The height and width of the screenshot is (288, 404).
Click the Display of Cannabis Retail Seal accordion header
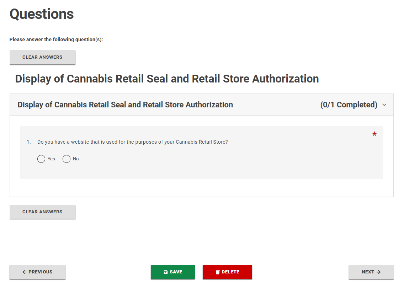pos(202,105)
